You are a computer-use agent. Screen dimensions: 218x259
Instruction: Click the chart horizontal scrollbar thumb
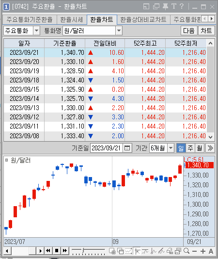[32, 251]
